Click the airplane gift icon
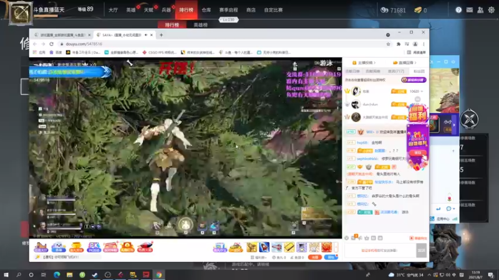The image size is (499, 280). [276, 247]
